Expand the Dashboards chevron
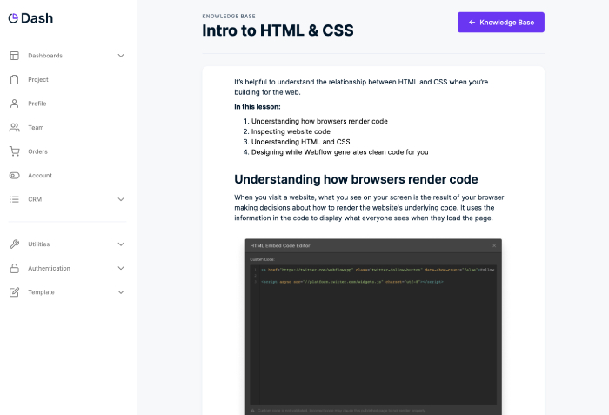 (x=121, y=56)
